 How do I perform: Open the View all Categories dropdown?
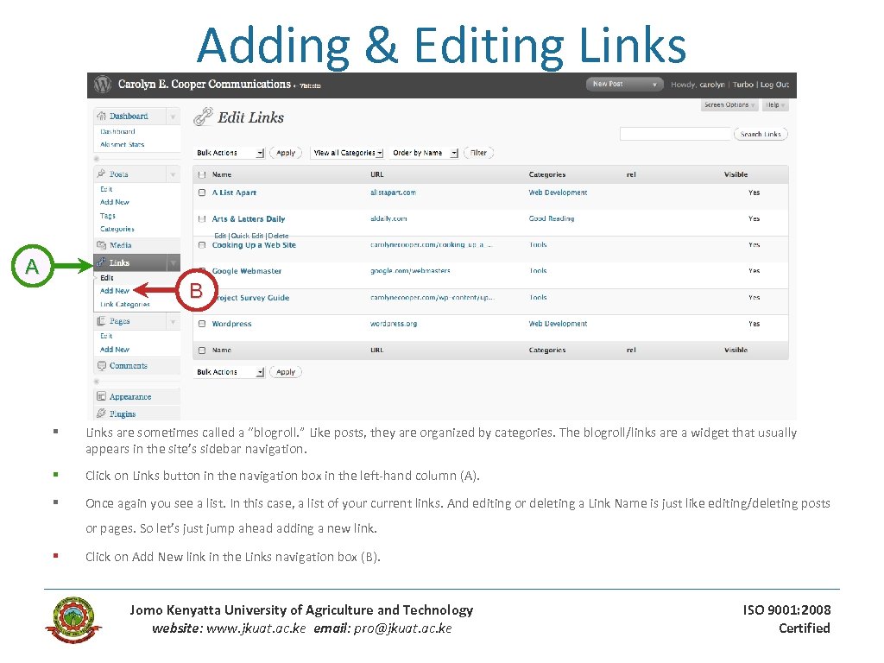pos(347,153)
